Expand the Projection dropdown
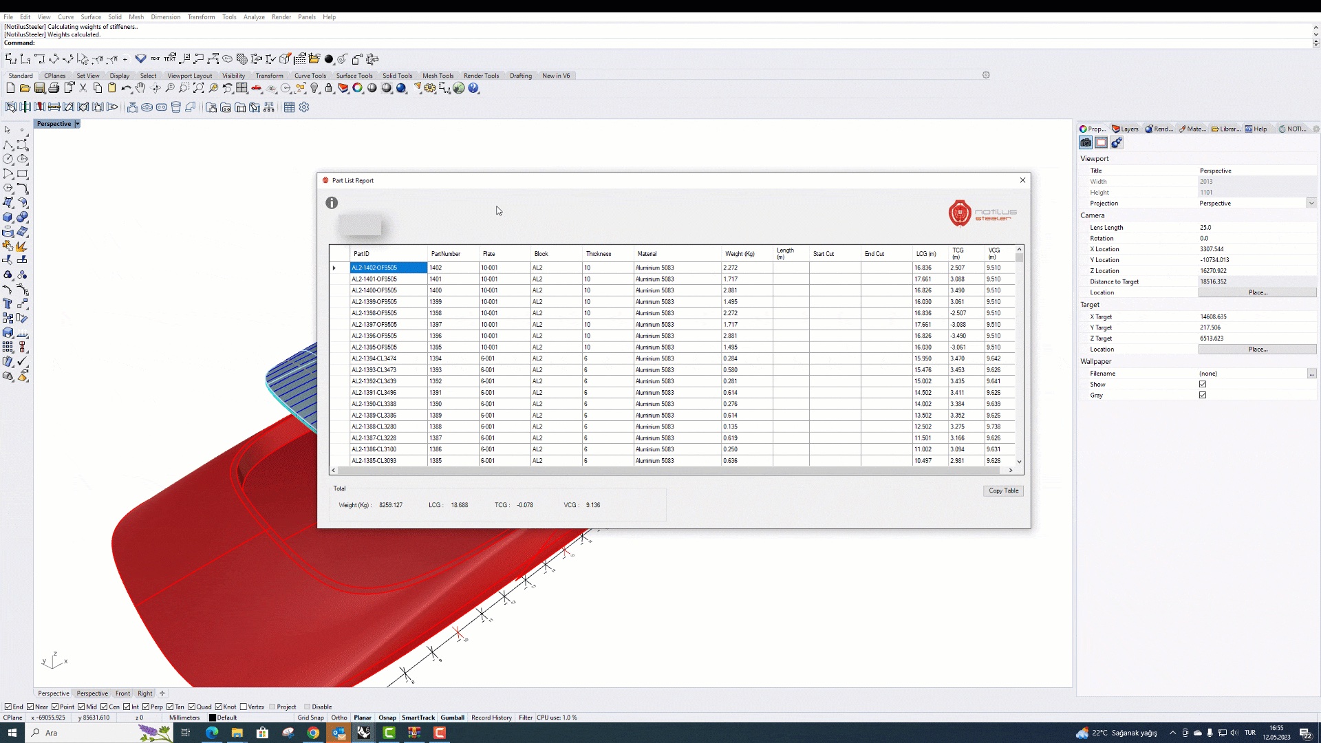Image resolution: width=1321 pixels, height=743 pixels. coord(1311,203)
